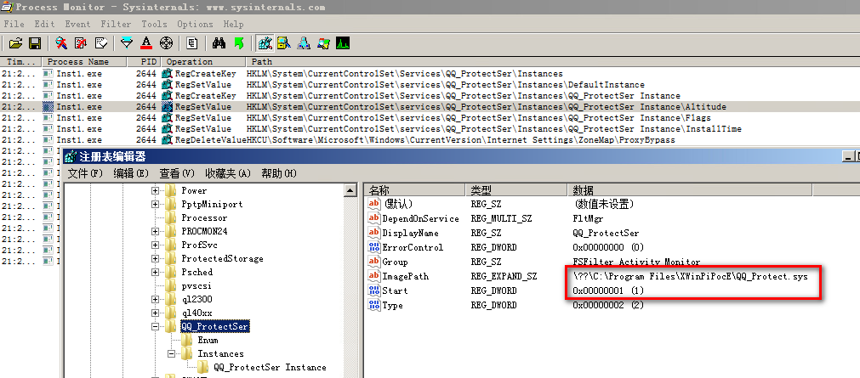Click the 名称 column header

pyautogui.click(x=415, y=190)
